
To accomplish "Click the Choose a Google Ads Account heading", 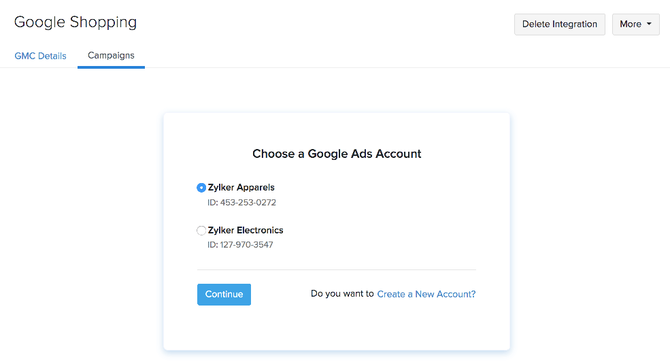I will pos(337,154).
